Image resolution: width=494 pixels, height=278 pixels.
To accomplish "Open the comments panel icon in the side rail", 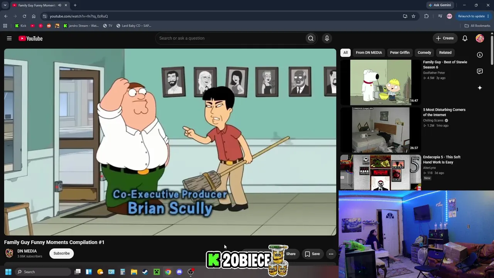I will click(x=480, y=71).
